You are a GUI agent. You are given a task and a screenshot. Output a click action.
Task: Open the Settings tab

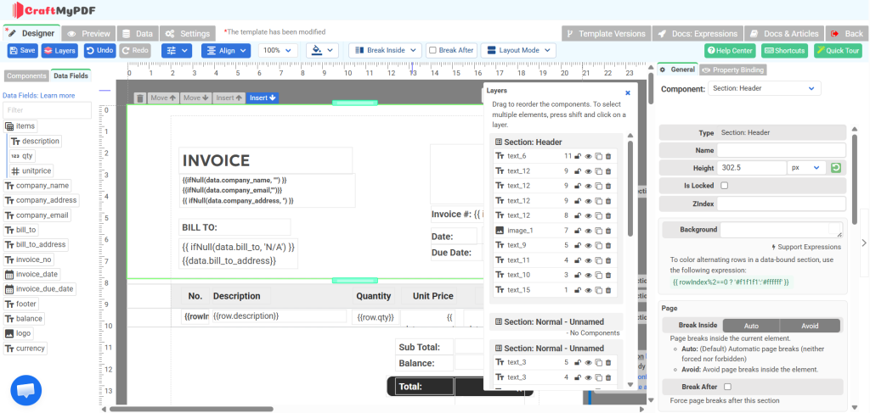[x=188, y=33]
